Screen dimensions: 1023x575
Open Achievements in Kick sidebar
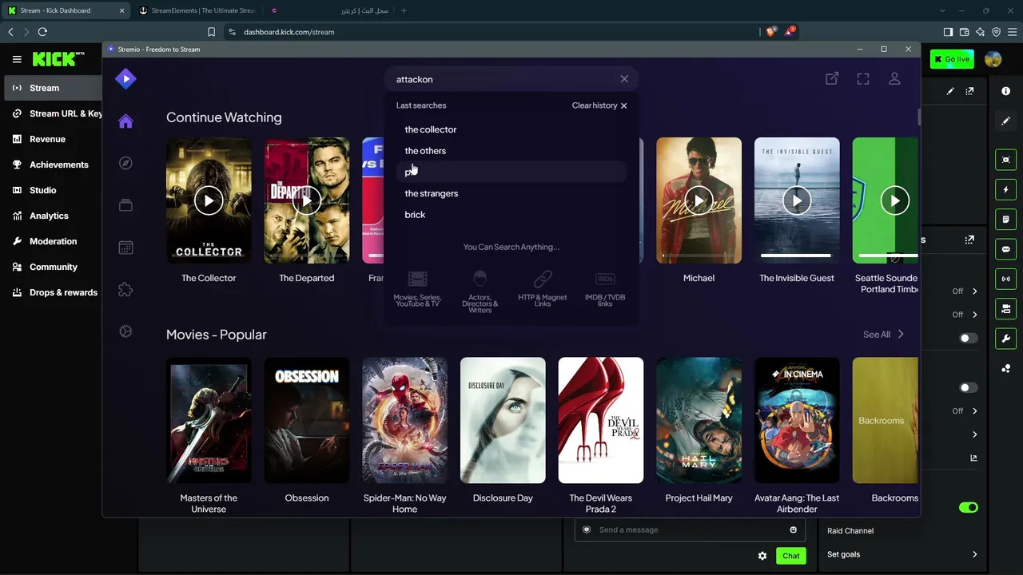[x=52, y=165]
